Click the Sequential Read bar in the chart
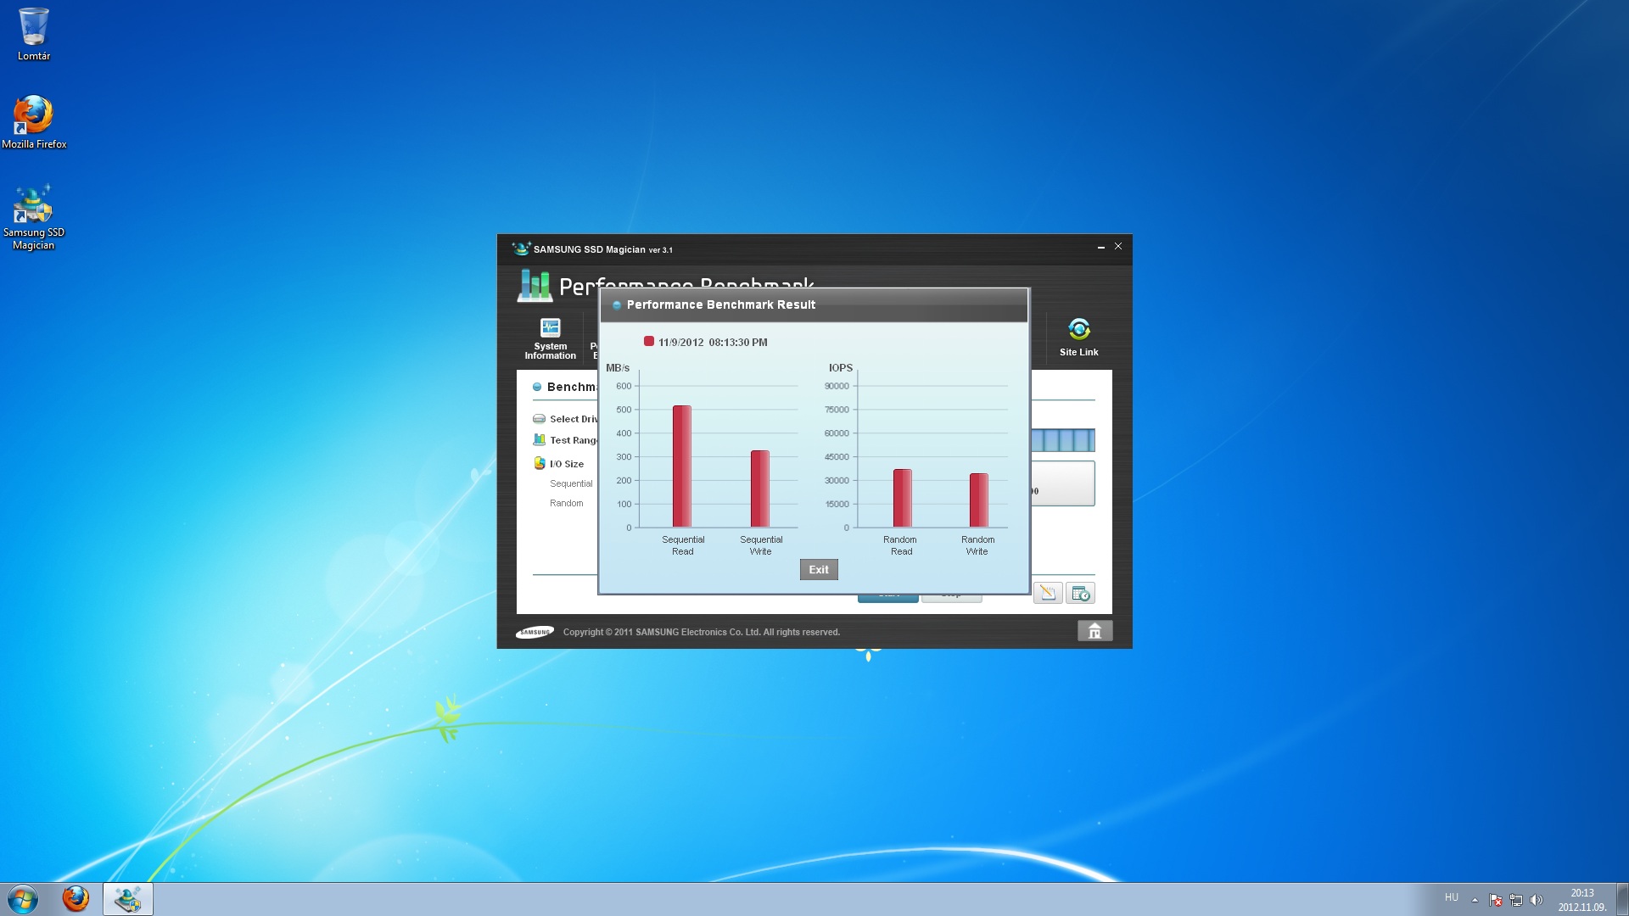1629x916 pixels. coord(682,466)
